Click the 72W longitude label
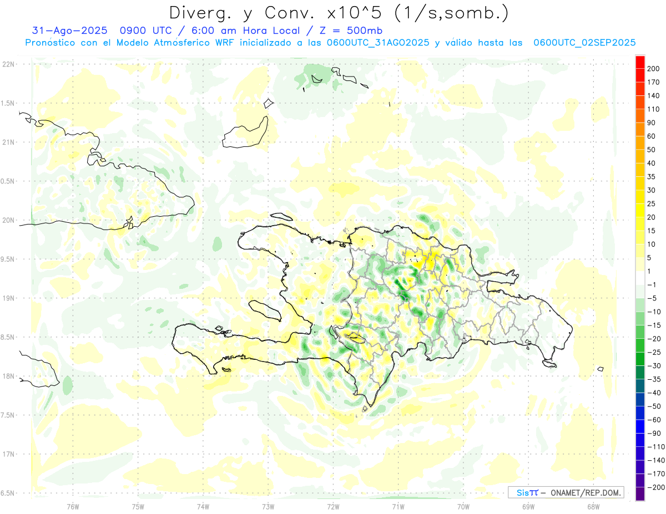 click(333, 507)
